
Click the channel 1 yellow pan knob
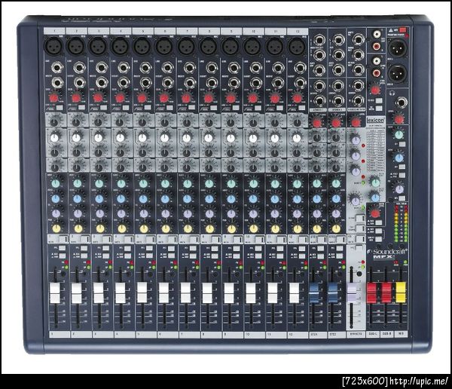[56, 228]
